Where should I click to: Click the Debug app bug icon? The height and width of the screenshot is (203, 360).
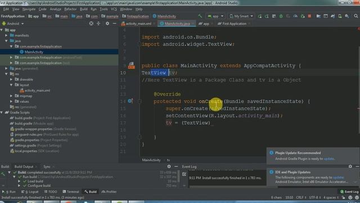(281, 16)
